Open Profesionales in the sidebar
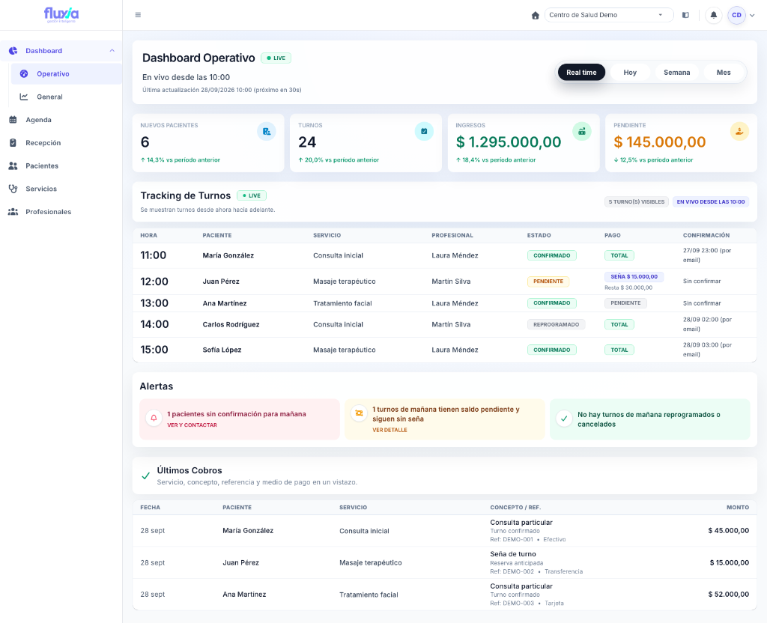This screenshot has width=767, height=623. 61,212
